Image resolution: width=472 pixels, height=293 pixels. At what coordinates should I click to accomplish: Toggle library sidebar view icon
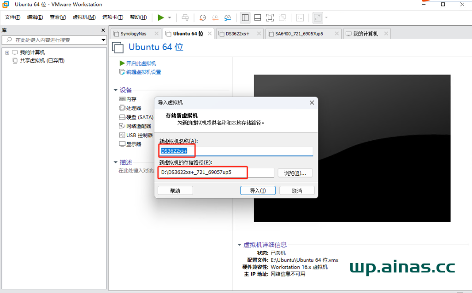245,18
